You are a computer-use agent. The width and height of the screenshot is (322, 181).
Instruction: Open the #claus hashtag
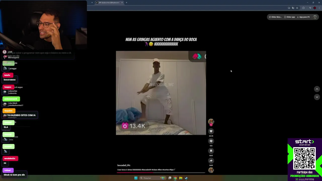(x=155, y=170)
